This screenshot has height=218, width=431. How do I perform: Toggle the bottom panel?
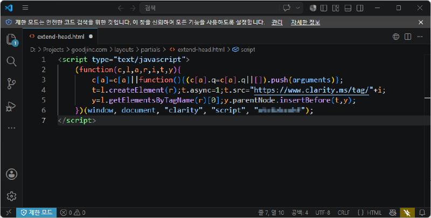coord(348,8)
